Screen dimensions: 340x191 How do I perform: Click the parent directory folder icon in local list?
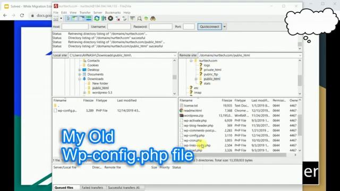click(x=55, y=106)
